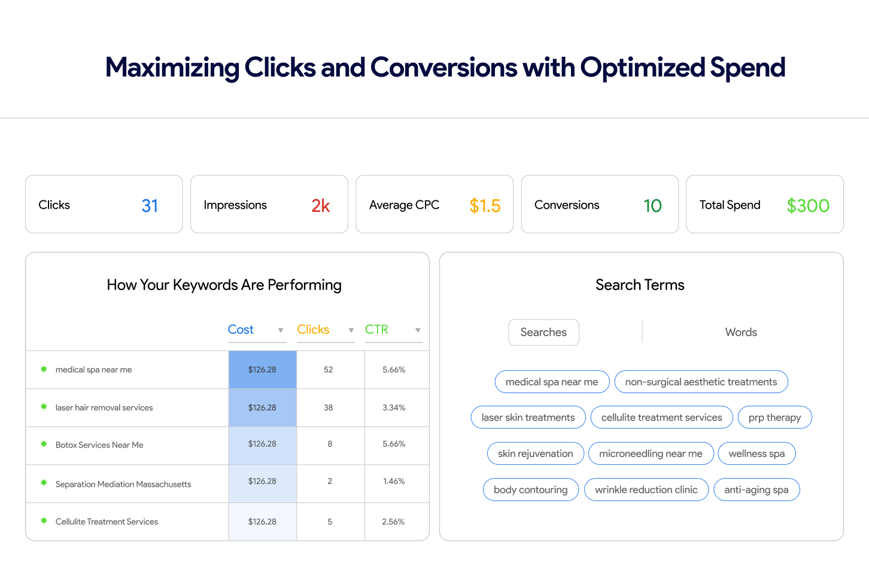The height and width of the screenshot is (585, 869).
Task: Click the 'microneedling near me' chip
Action: [x=651, y=453]
